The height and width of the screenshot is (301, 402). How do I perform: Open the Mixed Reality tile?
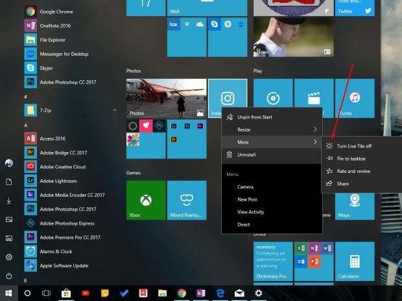(x=187, y=200)
